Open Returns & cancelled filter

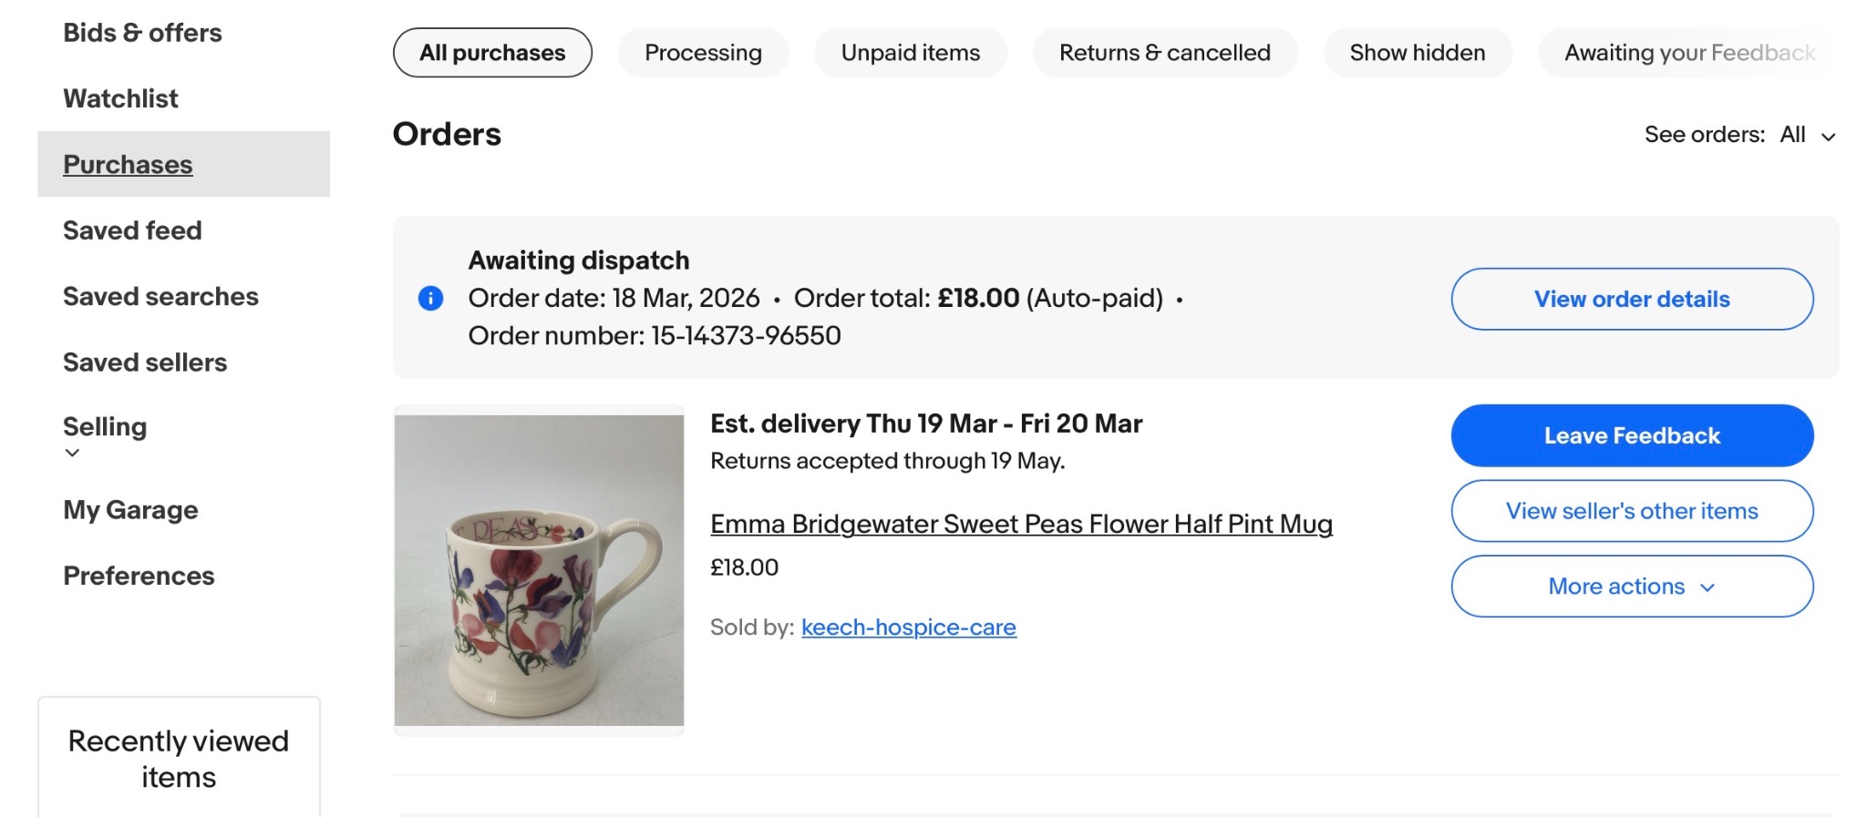pos(1164,53)
